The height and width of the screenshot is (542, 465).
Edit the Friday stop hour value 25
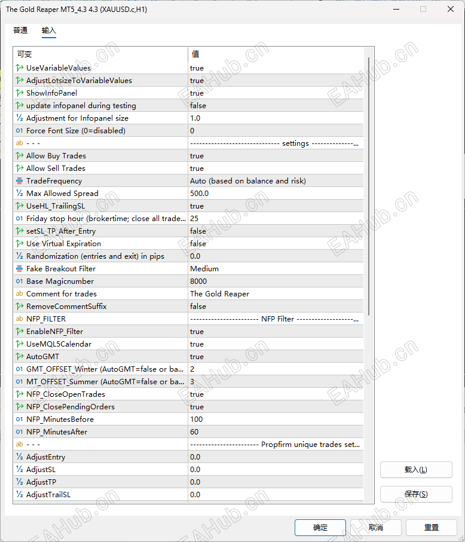coord(276,219)
